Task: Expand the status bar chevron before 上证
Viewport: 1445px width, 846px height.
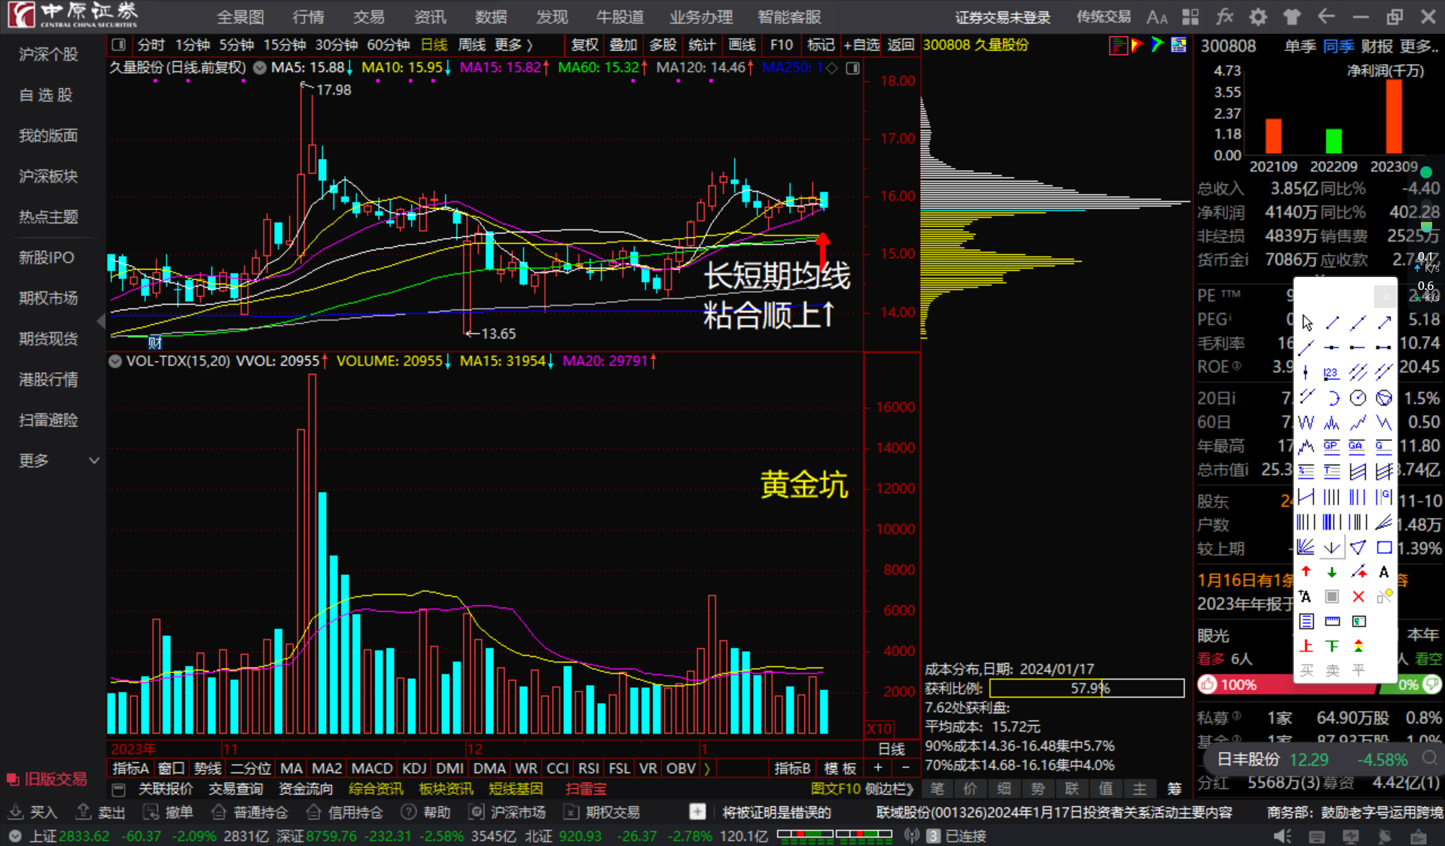Action: click(x=14, y=836)
